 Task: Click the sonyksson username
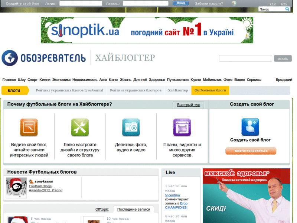pyautogui.click(x=44, y=181)
